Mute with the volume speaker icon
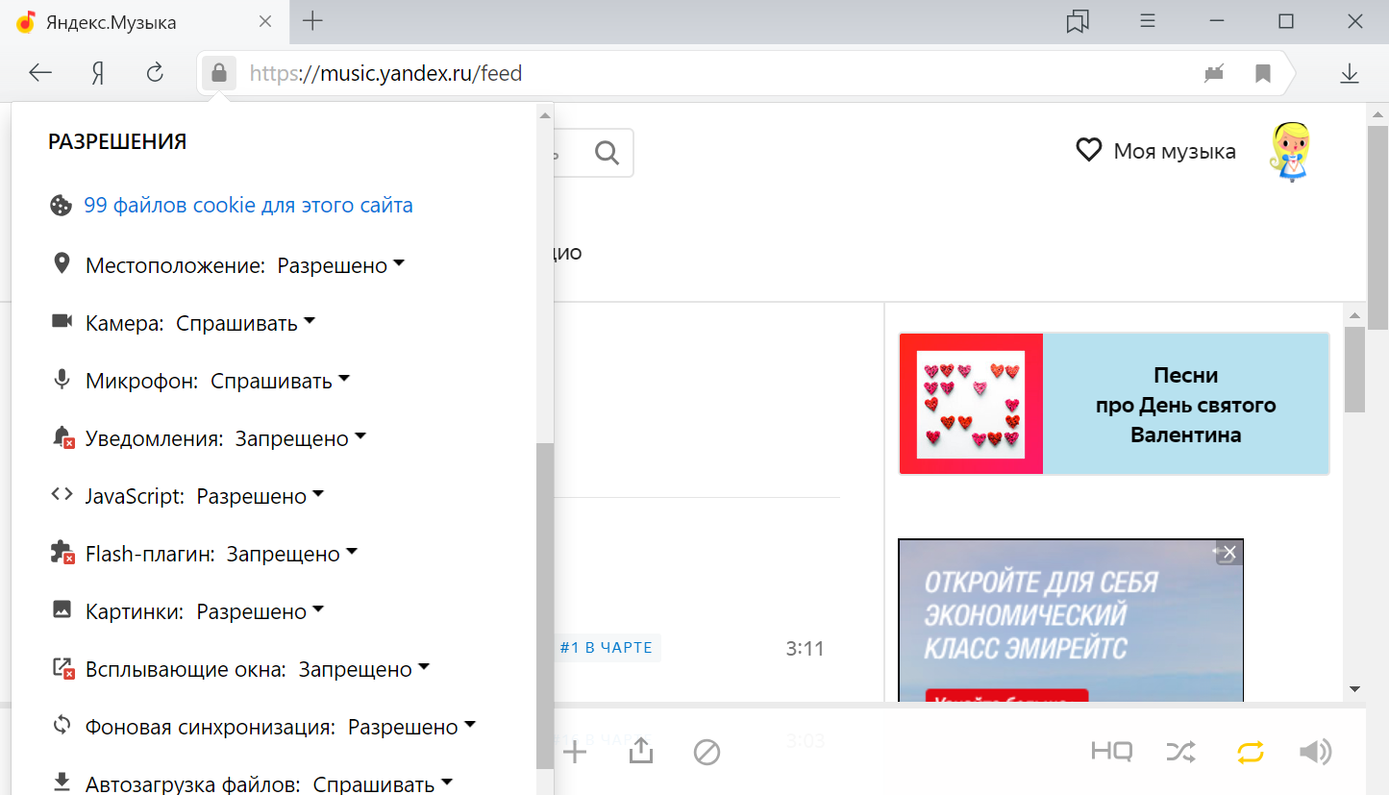Screen dimensions: 1389x795 [x=1315, y=752]
